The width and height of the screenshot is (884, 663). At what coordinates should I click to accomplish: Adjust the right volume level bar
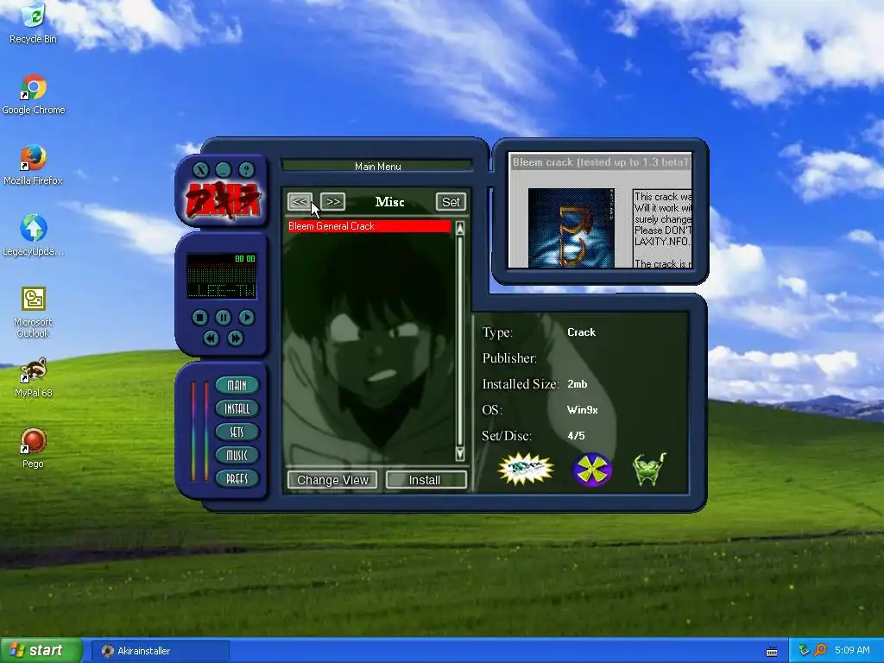205,432
